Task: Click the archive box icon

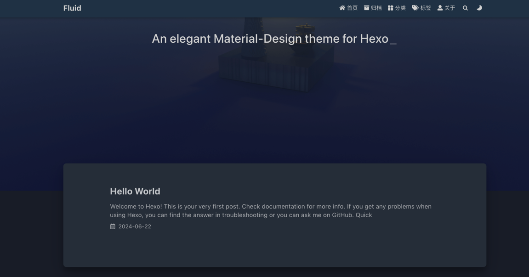Action: pos(366,8)
